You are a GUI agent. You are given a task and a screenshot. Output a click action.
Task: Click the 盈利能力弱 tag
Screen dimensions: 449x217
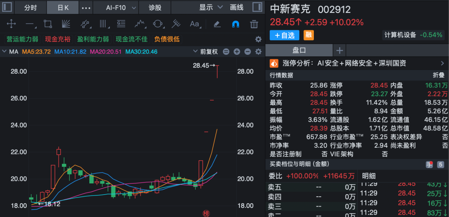(93, 39)
